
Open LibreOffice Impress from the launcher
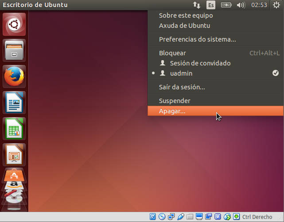click(x=14, y=155)
